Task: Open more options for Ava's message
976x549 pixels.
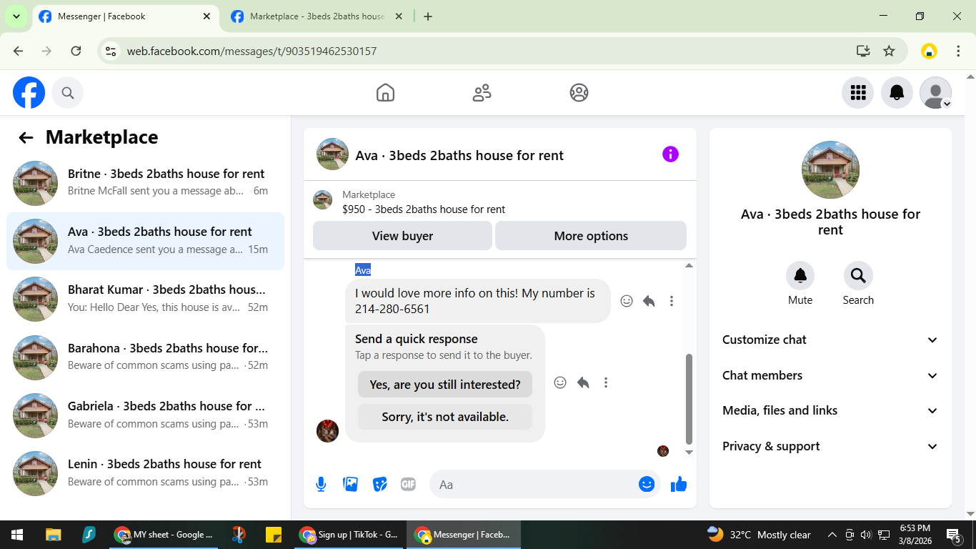Action: tap(672, 301)
